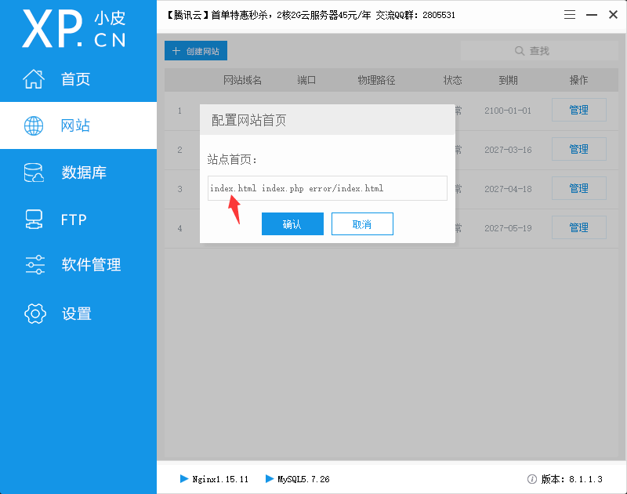Click the Nginx1.15.11 play arrow icon
The image size is (627, 494).
pos(184,478)
